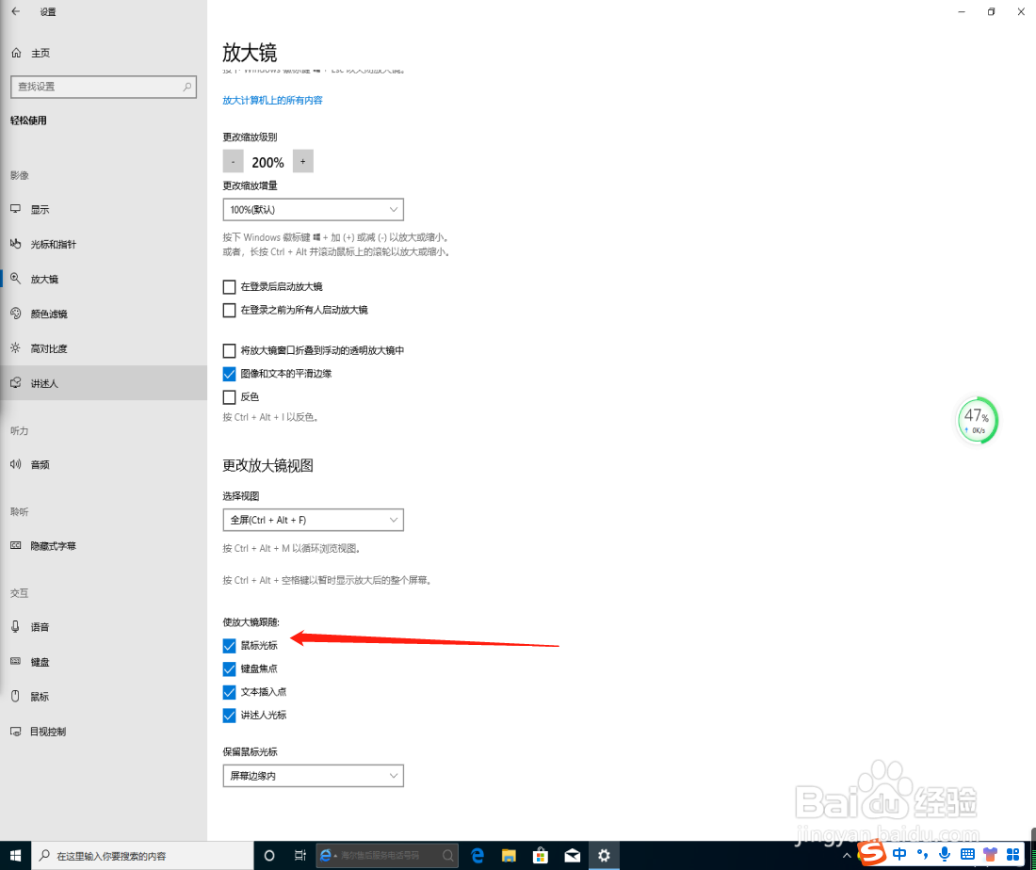Open Microsoft Store from the taskbar
The width and height of the screenshot is (1036, 870).
coord(541,856)
